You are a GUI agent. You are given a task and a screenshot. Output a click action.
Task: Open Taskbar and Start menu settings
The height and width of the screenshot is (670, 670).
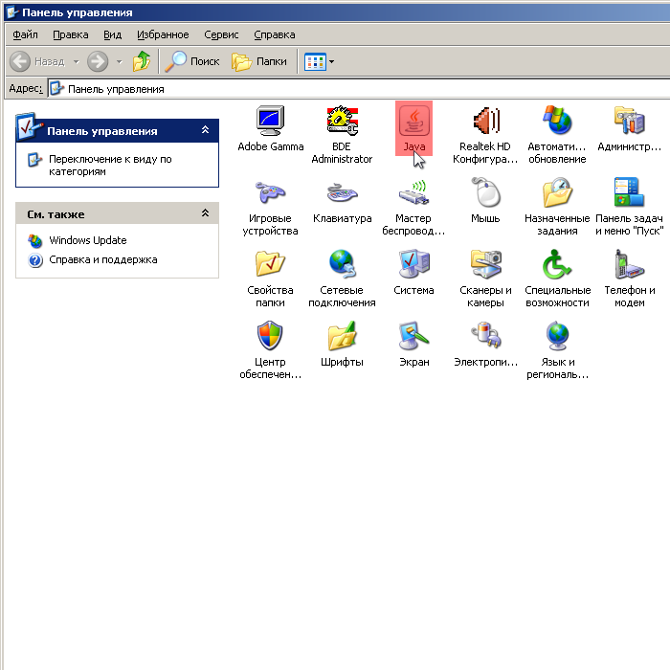[629, 207]
